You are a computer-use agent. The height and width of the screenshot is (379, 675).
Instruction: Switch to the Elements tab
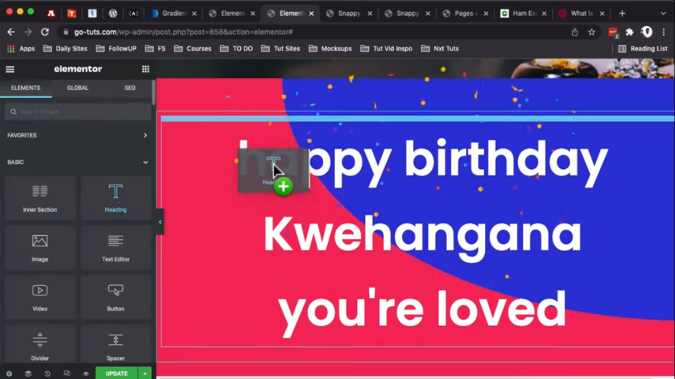[x=26, y=88]
